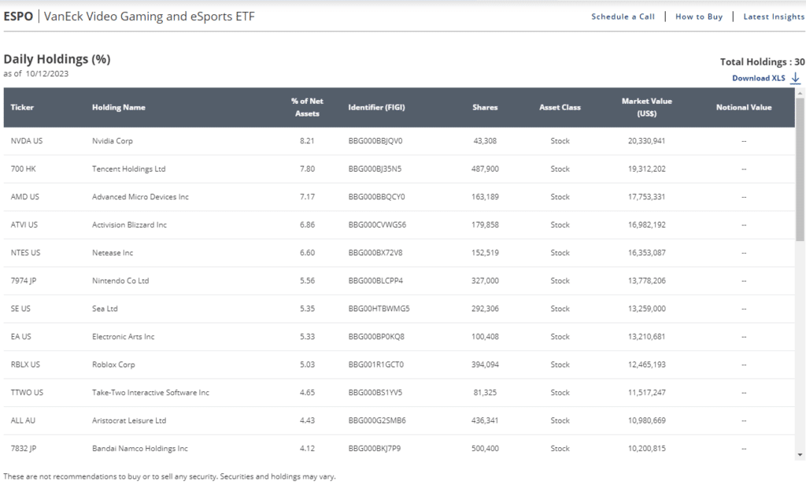Click the FIGI BBG000BJ35N5 cell

(375, 169)
